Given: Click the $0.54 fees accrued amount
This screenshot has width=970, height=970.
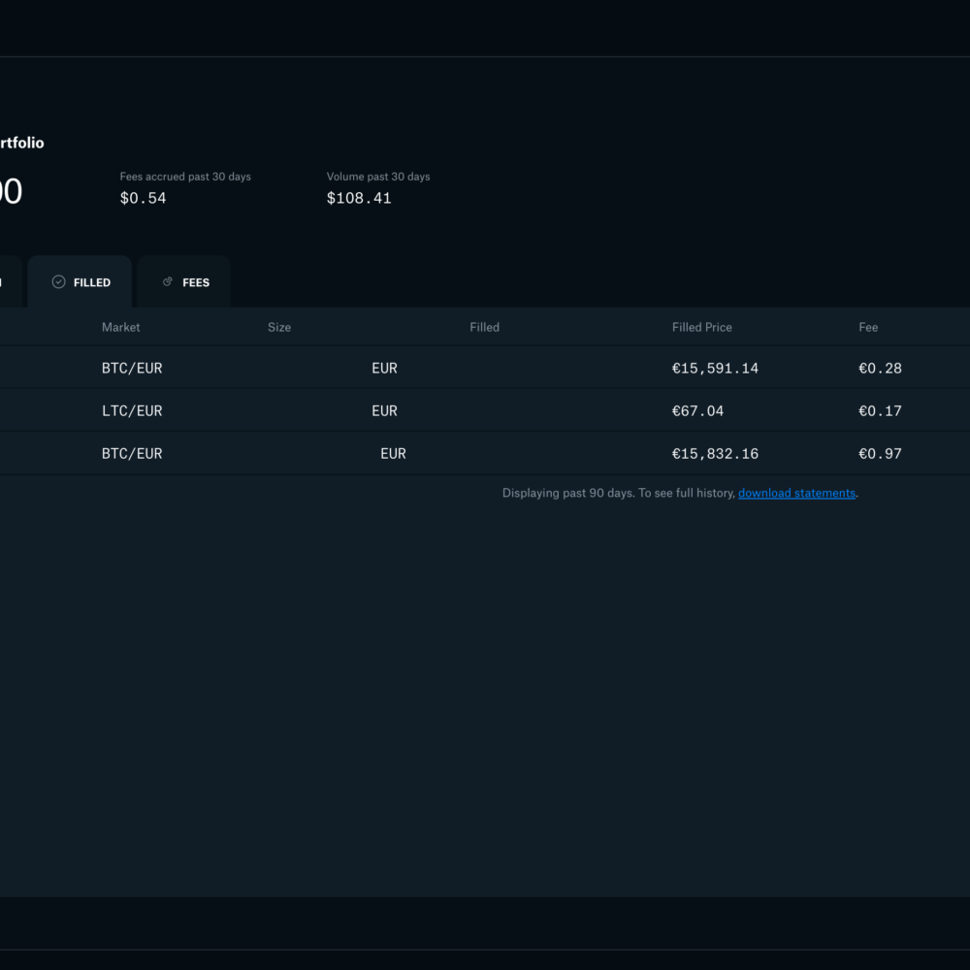Looking at the screenshot, I should click(x=143, y=199).
